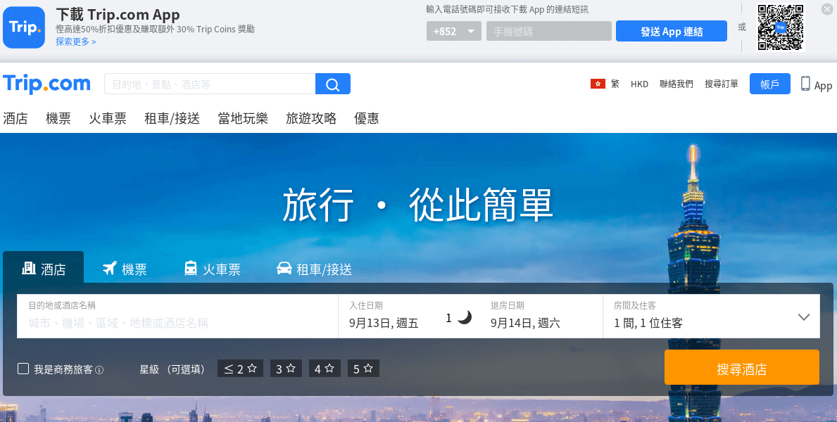Open 旅遊攻略 in the navigation menu

(311, 118)
